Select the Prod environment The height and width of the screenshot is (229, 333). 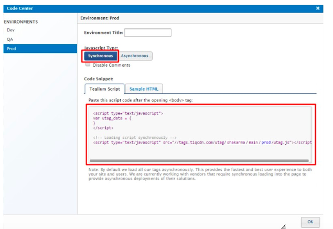40,49
